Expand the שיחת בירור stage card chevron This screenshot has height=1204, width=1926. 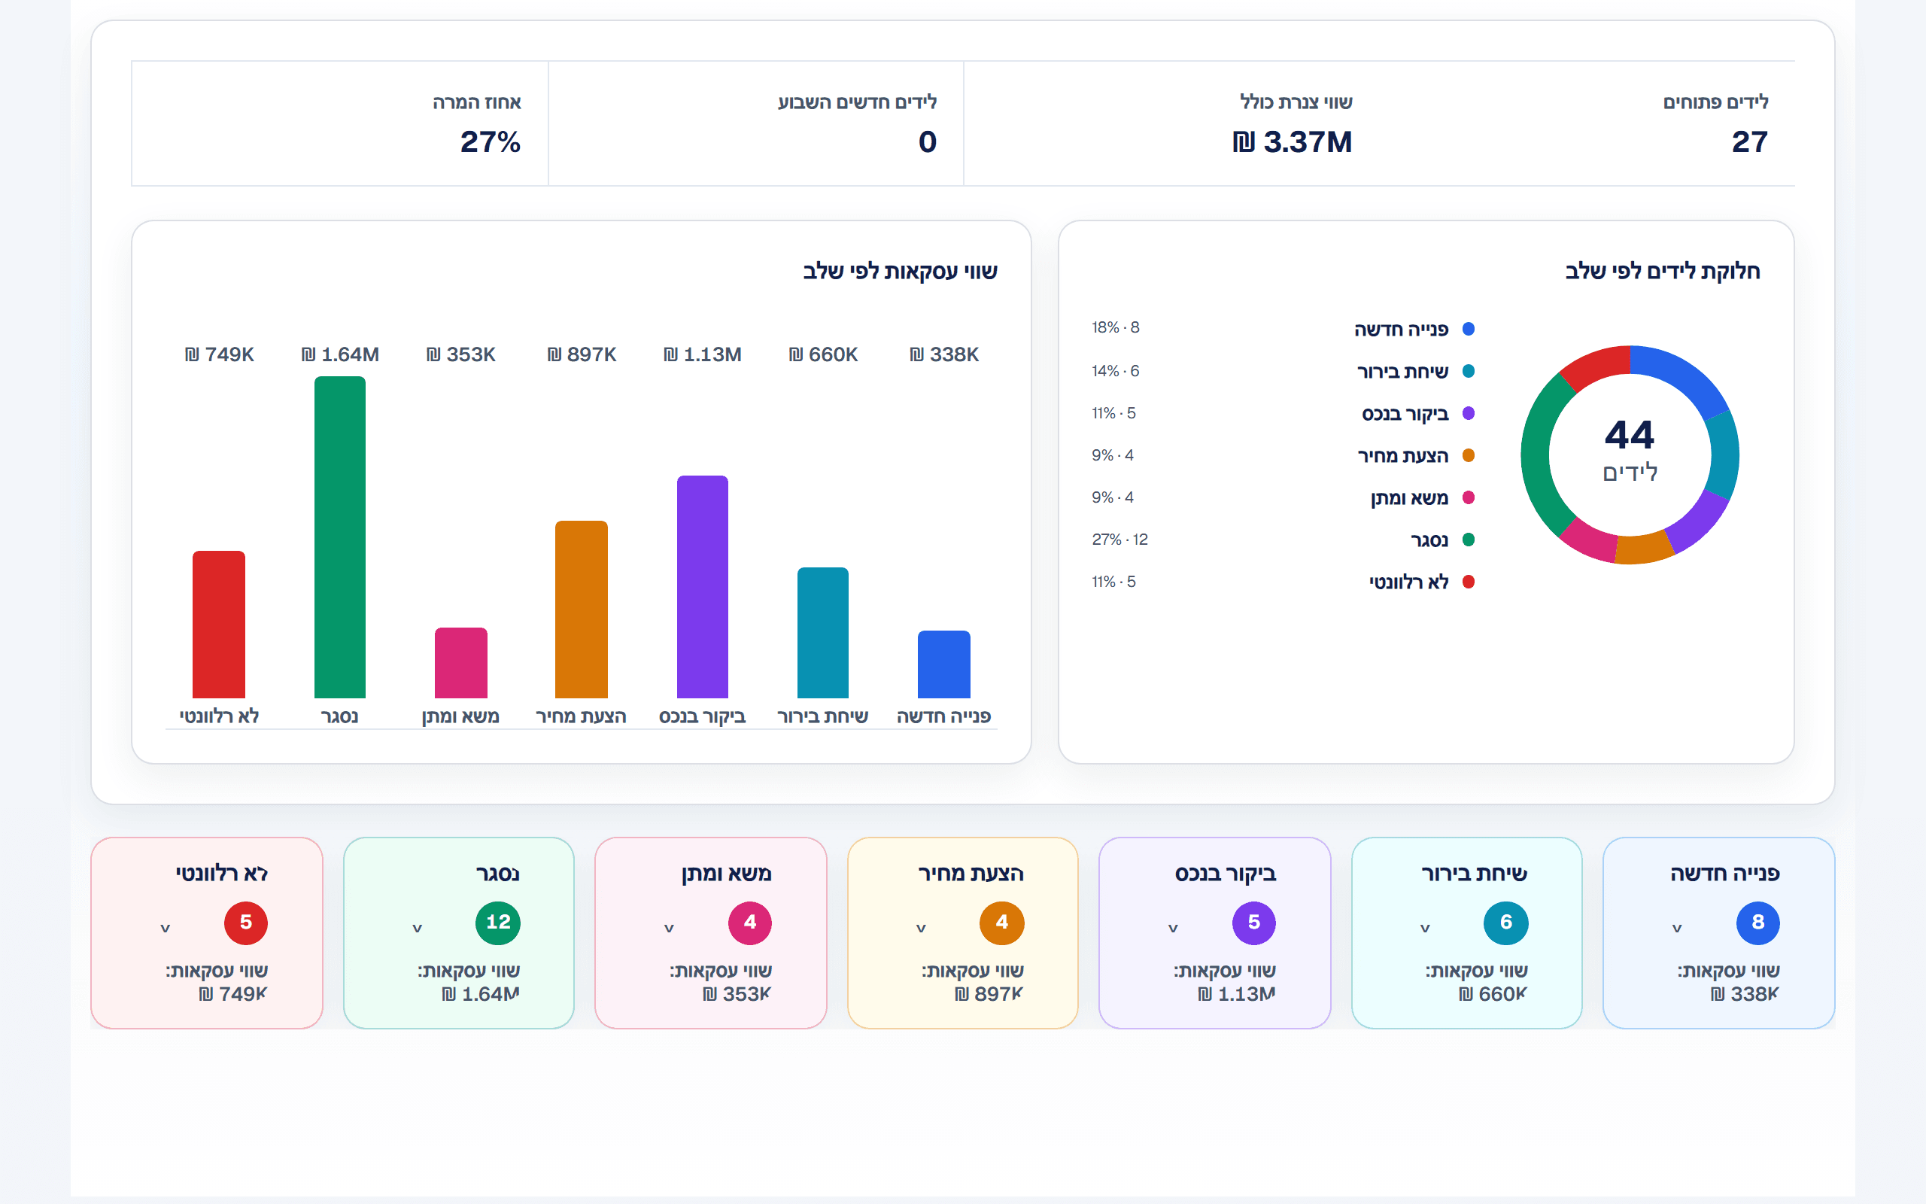pyautogui.click(x=1425, y=929)
